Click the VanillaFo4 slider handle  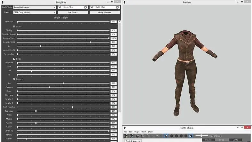(18, 22)
